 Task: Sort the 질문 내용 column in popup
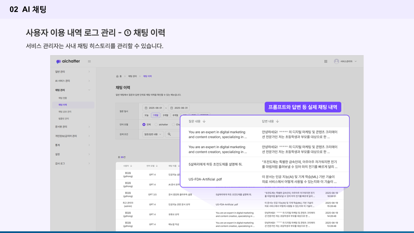(204, 121)
